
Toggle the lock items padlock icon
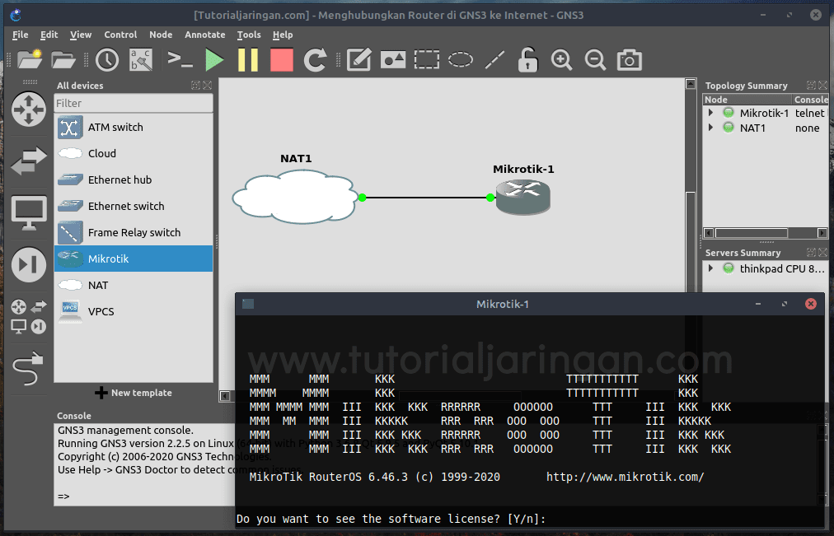click(x=527, y=59)
